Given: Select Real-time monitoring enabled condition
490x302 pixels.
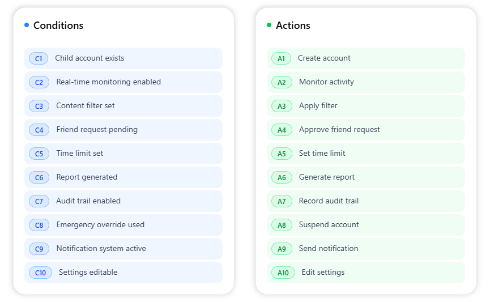Looking at the screenshot, I should pos(108,82).
